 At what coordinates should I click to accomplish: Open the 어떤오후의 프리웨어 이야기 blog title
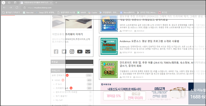click(x=67, y=34)
